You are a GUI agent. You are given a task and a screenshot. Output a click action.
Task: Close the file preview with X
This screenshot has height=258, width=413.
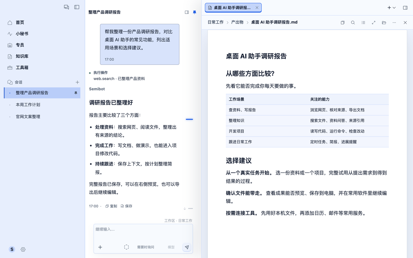405,23
